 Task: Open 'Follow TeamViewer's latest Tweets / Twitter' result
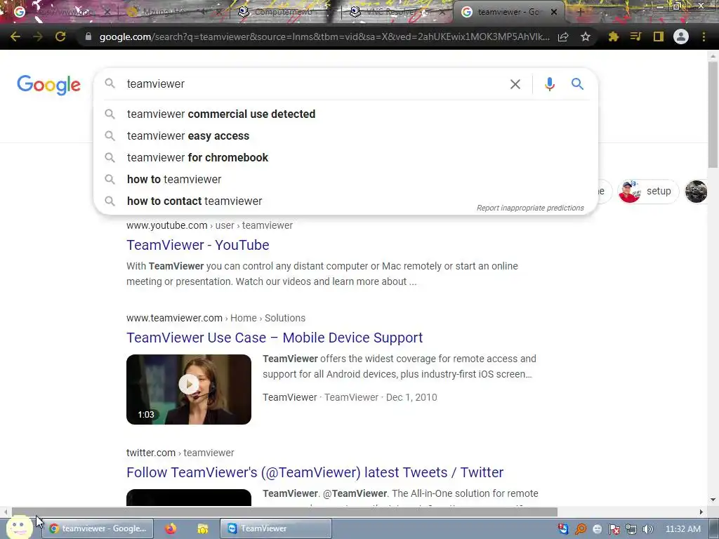(x=315, y=472)
